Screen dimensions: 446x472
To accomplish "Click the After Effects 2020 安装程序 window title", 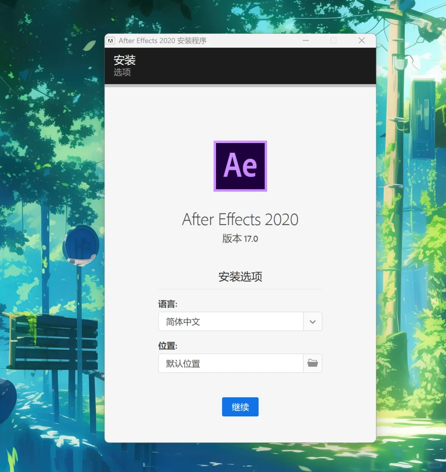I will coord(163,41).
